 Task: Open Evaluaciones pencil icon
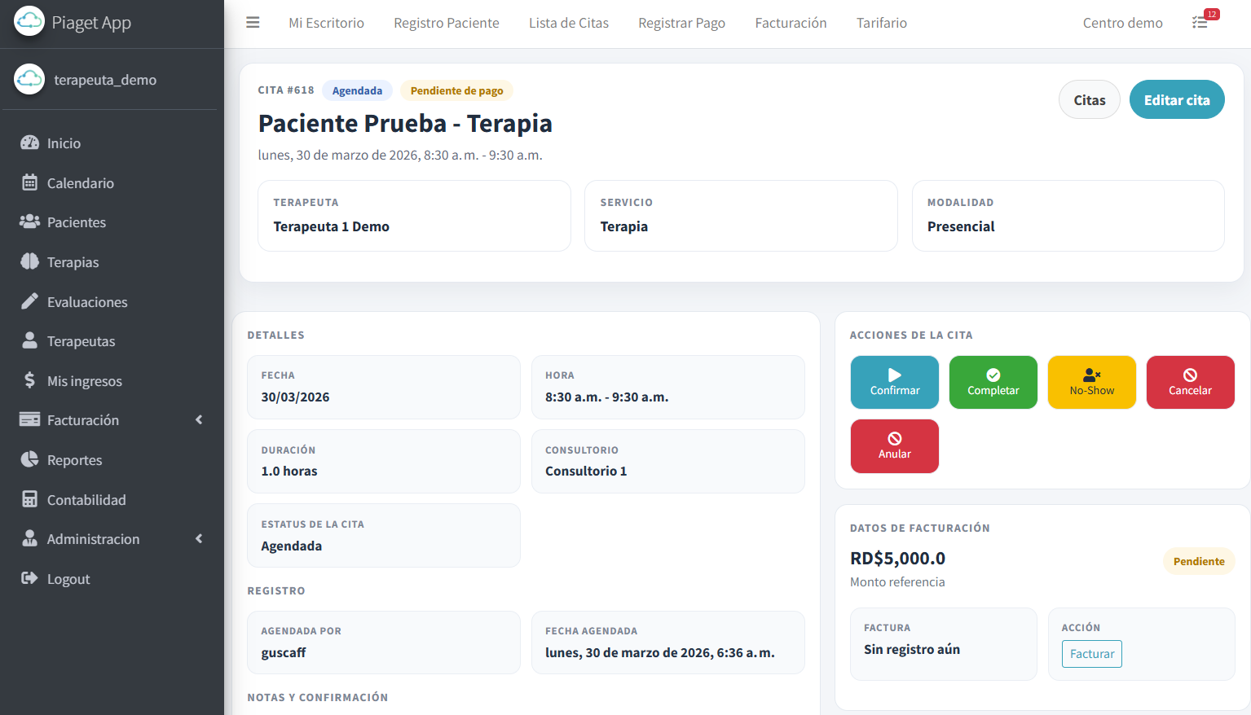click(29, 301)
